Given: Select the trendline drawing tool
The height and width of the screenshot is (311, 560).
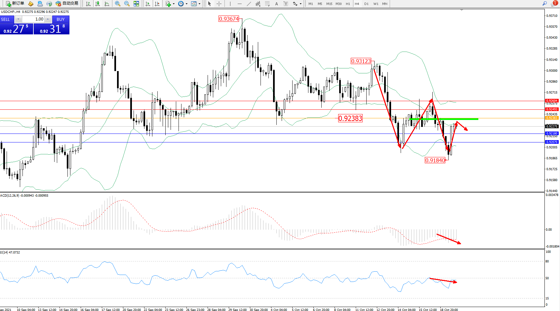Looking at the screenshot, I should (249, 4).
